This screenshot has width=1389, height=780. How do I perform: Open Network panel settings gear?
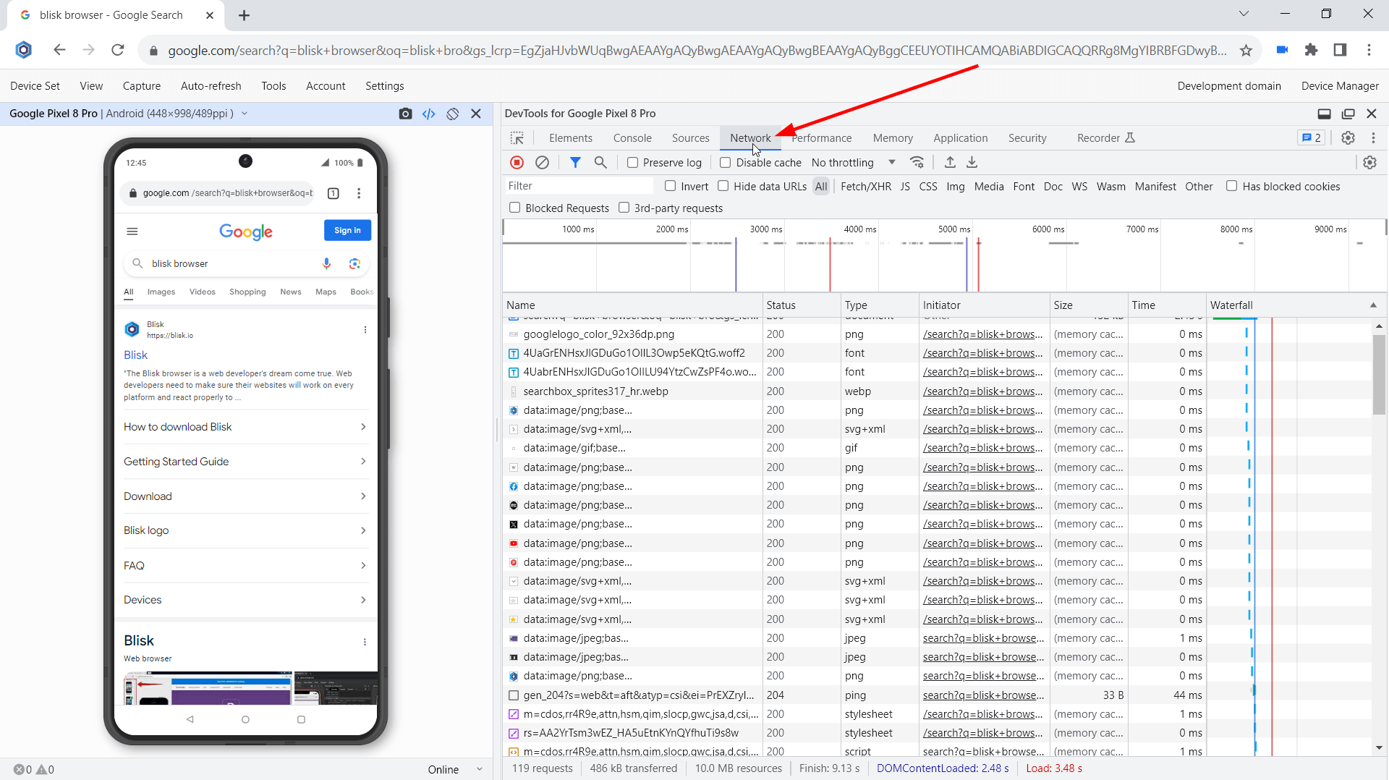[1369, 163]
